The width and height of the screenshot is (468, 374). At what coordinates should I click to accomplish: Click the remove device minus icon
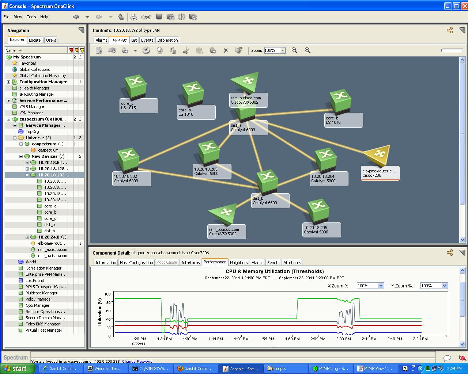(x=213, y=50)
